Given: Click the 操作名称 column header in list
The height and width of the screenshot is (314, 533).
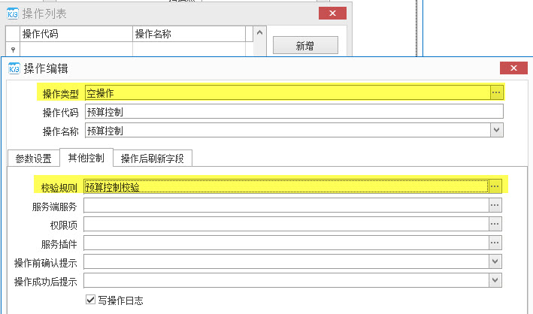Looking at the screenshot, I should tap(189, 34).
